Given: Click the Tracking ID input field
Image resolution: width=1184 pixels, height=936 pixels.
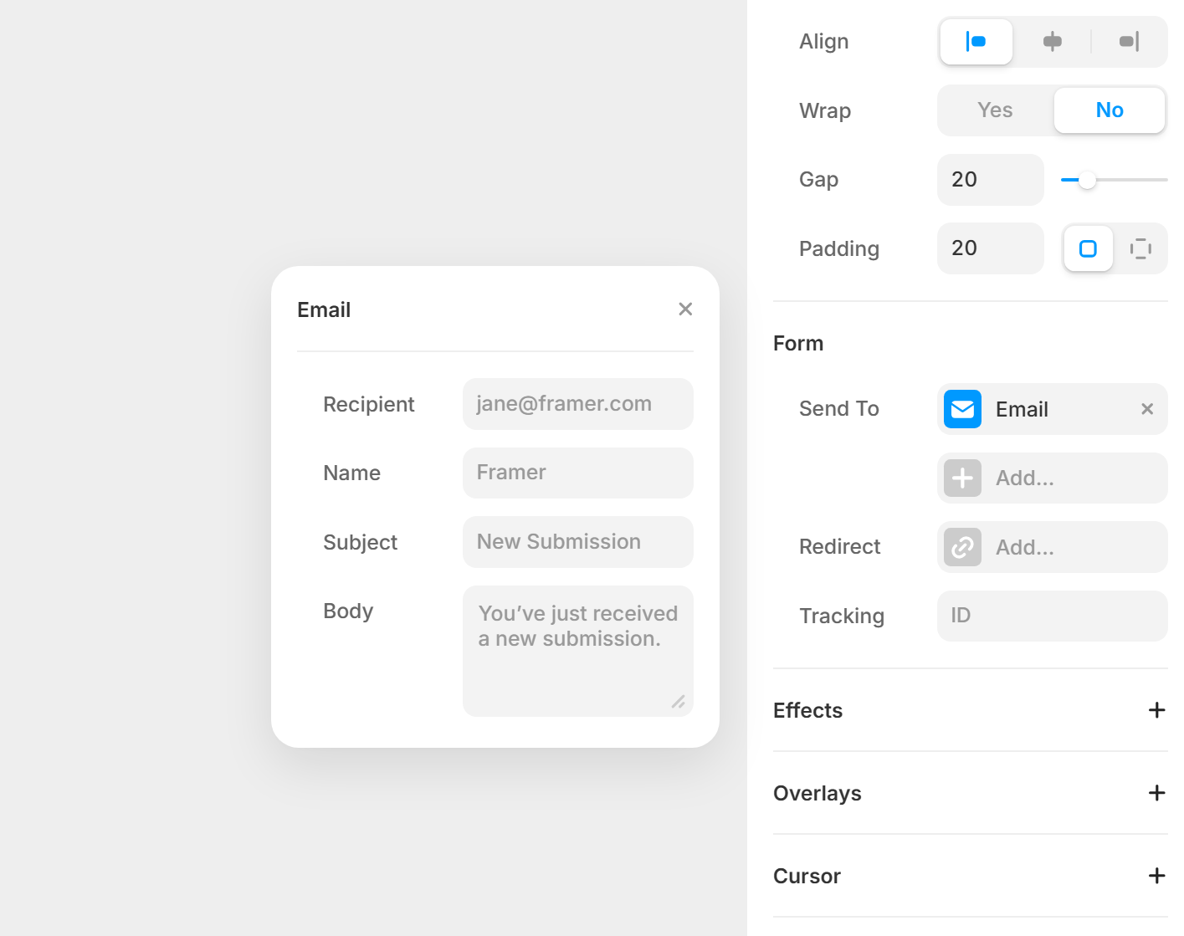Looking at the screenshot, I should pyautogui.click(x=1052, y=616).
